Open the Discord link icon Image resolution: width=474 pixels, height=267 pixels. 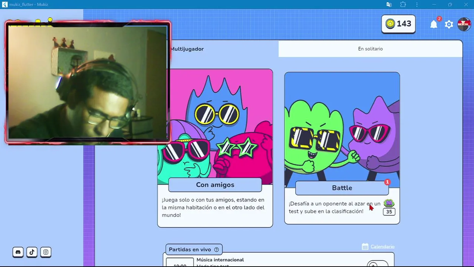[18, 252]
